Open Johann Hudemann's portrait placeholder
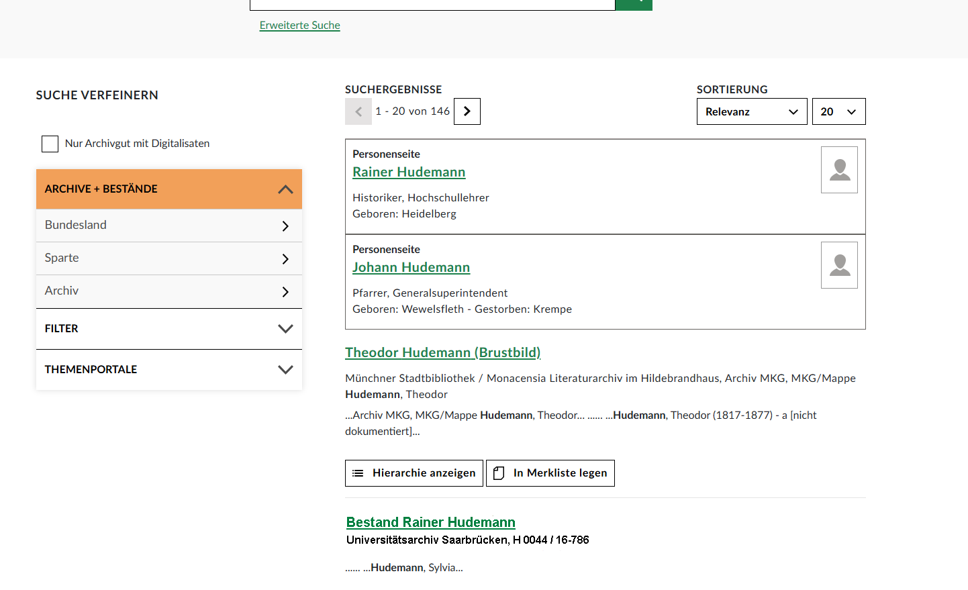Viewport: 968px width, 590px height. coord(839,265)
